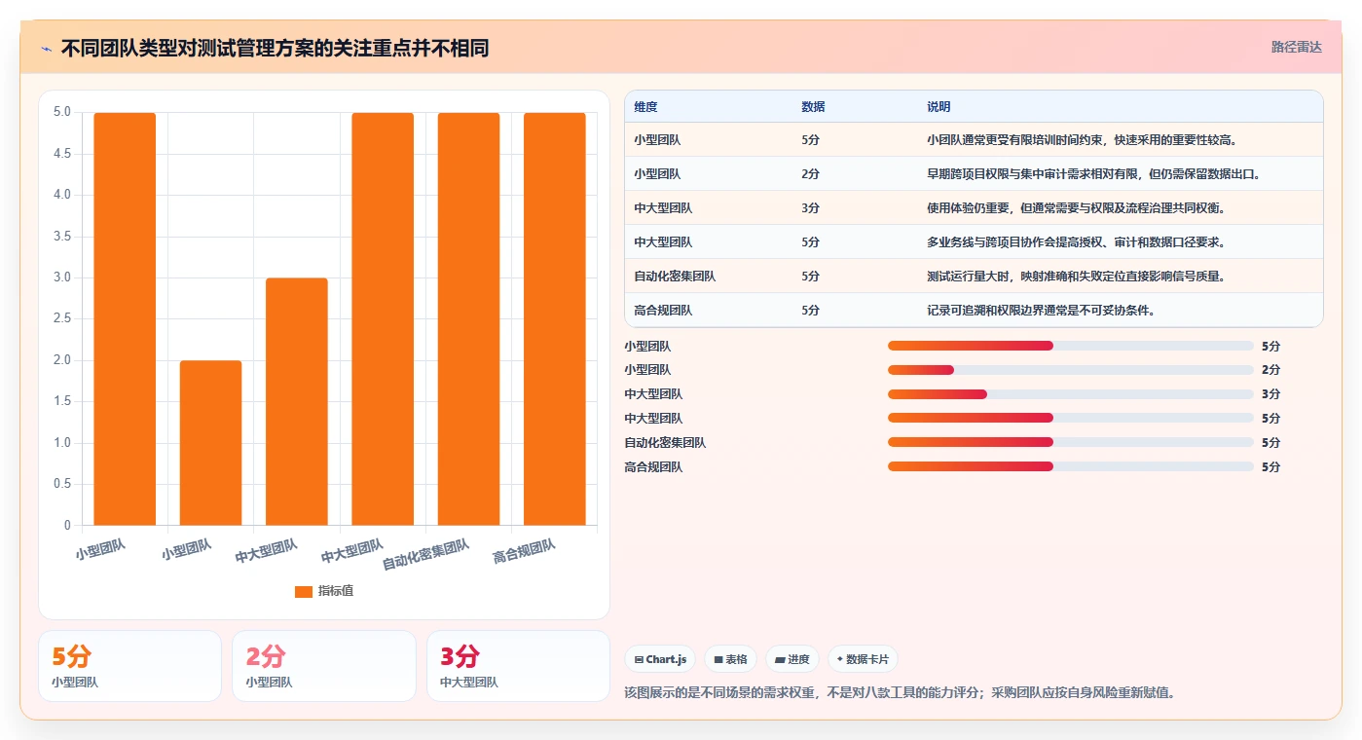Click the 小型团队 chart bar reaching 2.0

pyautogui.click(x=210, y=443)
